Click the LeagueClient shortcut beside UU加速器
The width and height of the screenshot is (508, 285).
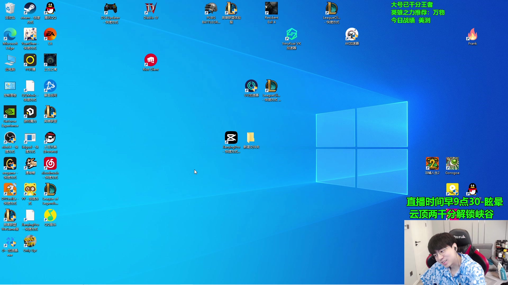click(x=271, y=91)
